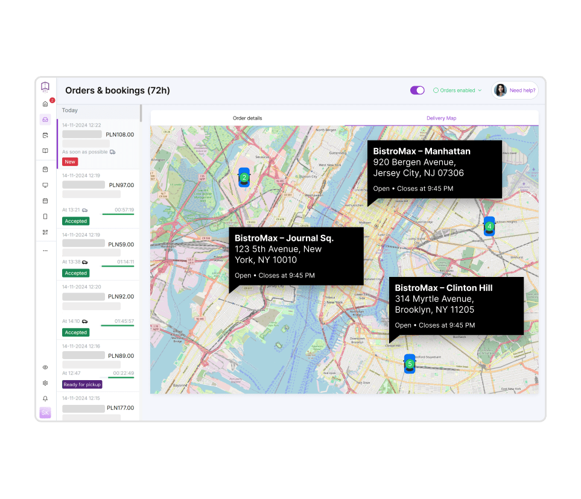Image resolution: width=581 pixels, height=499 pixels.
Task: Click progress bar under 00:57:19 timer
Action: 118,214
